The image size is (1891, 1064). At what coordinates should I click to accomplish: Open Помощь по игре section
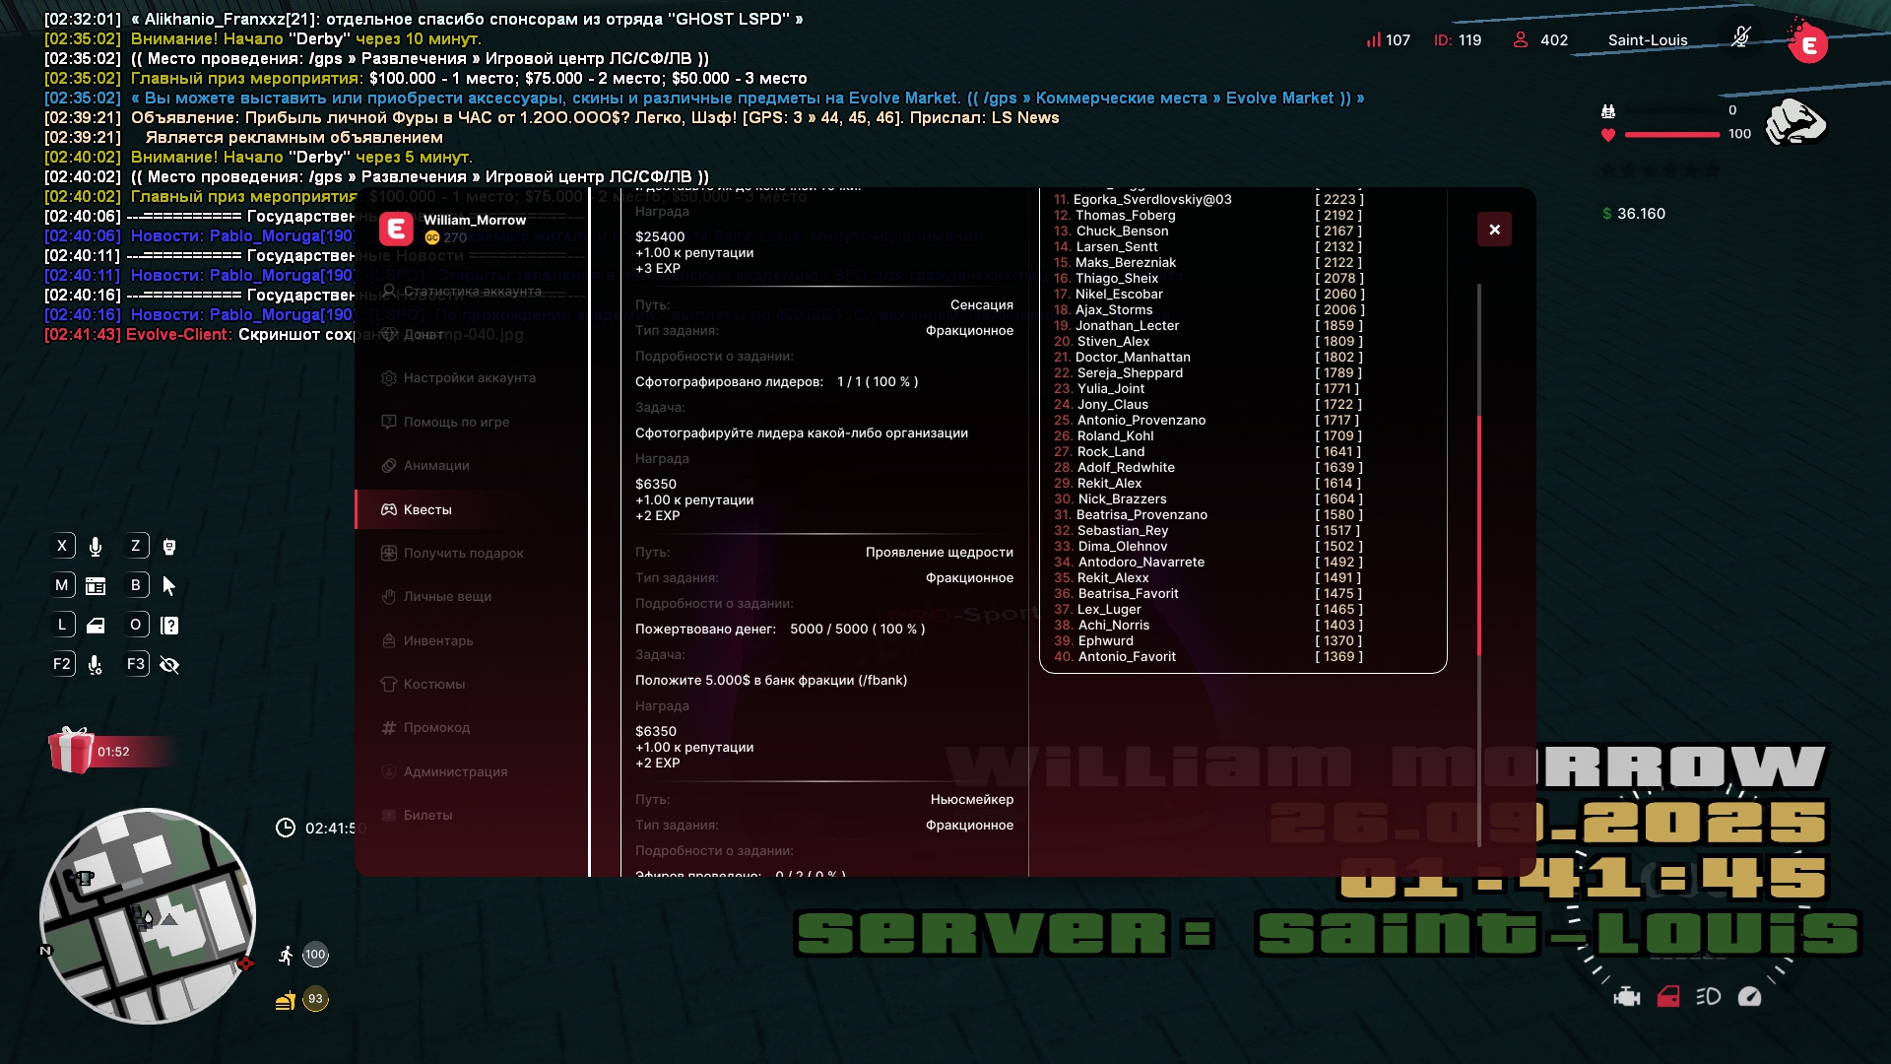point(455,422)
